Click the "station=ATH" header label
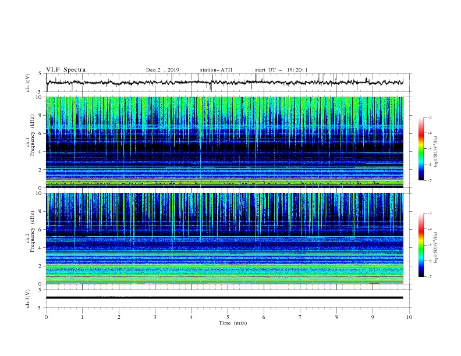 coord(216,70)
